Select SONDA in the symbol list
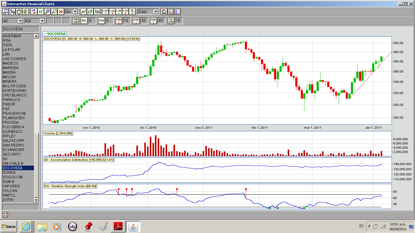The image size is (415, 233). 9,173
